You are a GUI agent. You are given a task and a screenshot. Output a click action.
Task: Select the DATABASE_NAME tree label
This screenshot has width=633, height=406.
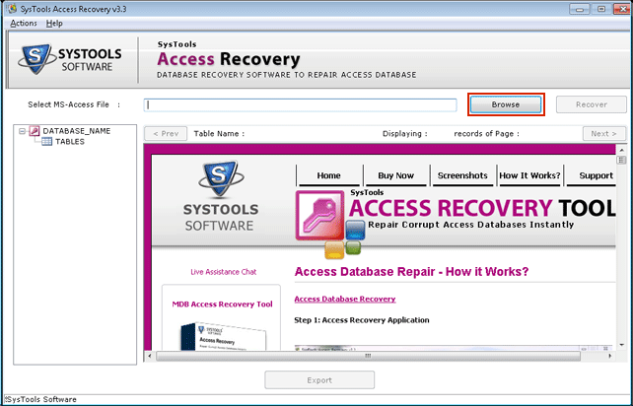pos(76,131)
